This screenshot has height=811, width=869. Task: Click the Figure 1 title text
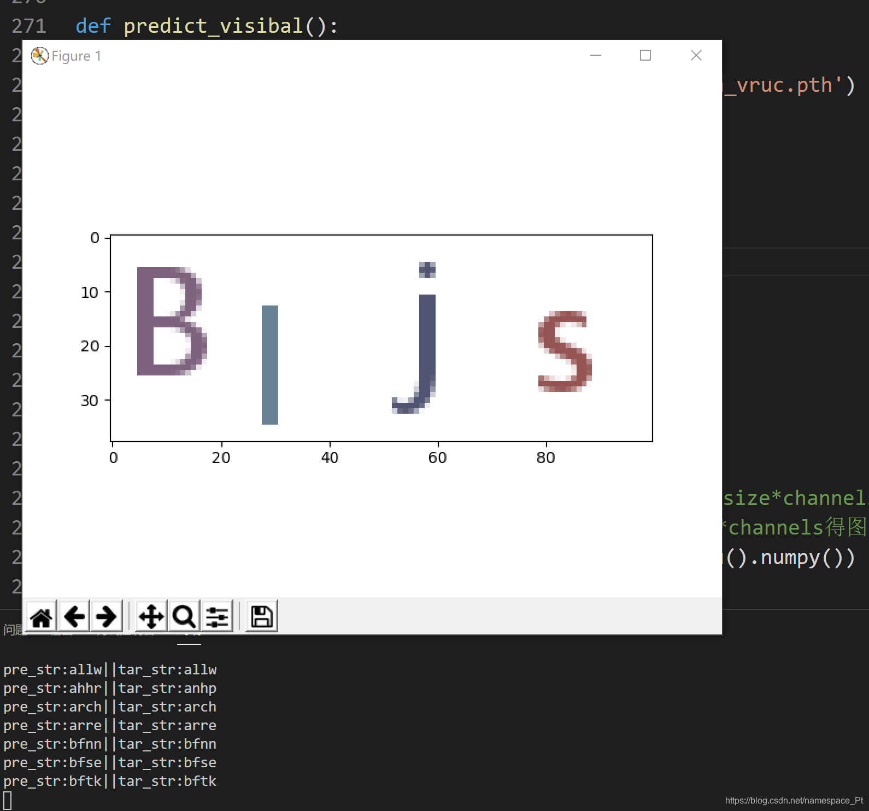[x=76, y=56]
